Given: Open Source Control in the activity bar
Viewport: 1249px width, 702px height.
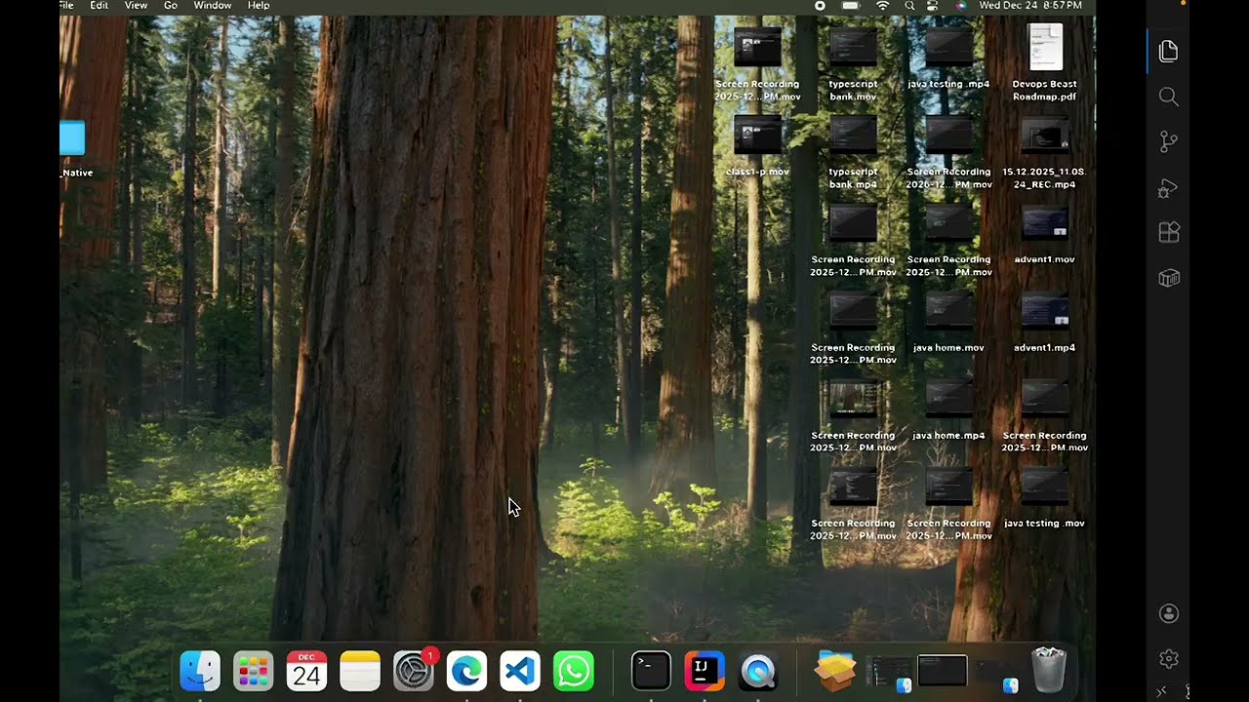Looking at the screenshot, I should (1168, 142).
